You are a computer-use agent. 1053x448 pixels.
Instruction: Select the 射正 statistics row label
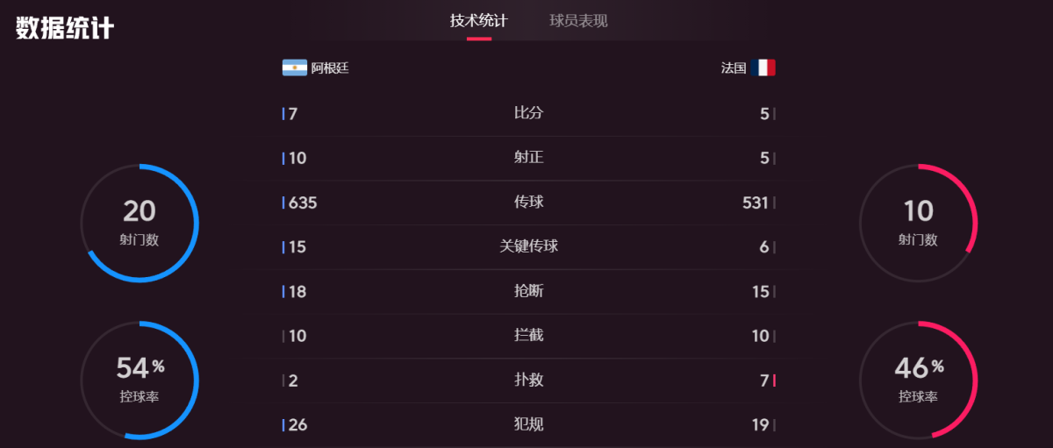coord(528,158)
